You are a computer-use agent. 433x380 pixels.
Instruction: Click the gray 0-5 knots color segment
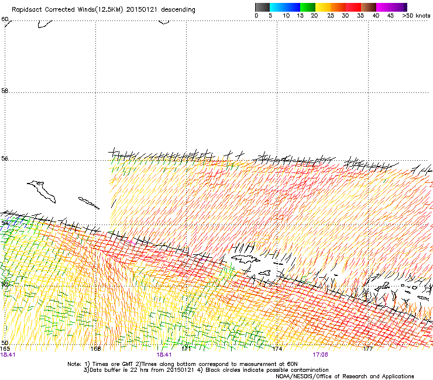(262, 7)
